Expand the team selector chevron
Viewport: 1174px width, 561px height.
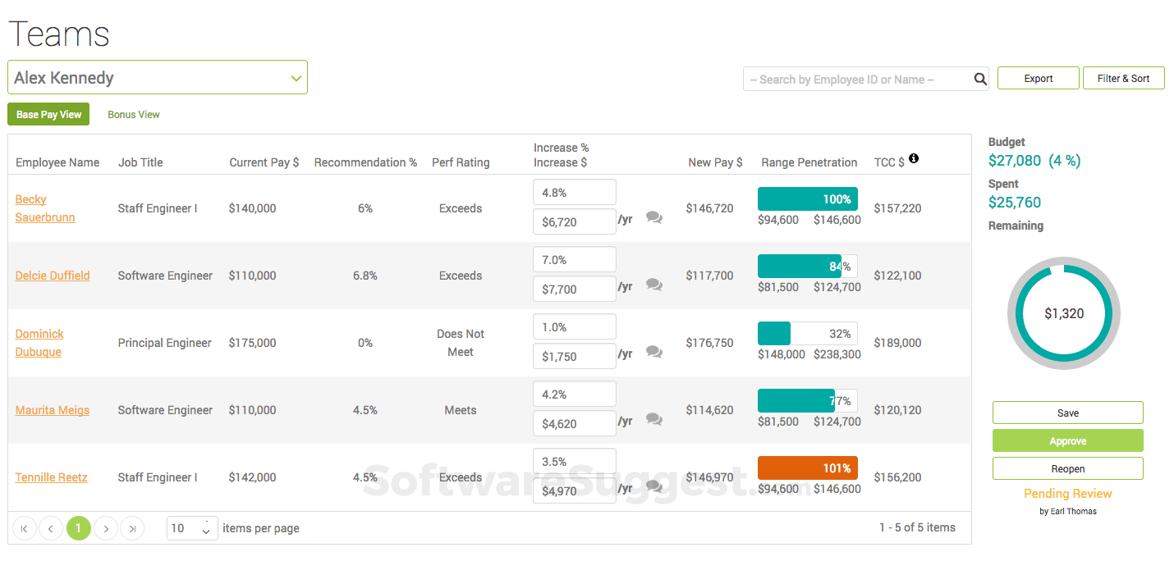[x=296, y=77]
